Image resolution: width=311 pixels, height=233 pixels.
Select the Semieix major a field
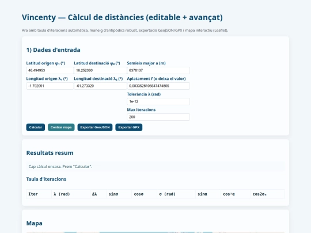coord(158,70)
